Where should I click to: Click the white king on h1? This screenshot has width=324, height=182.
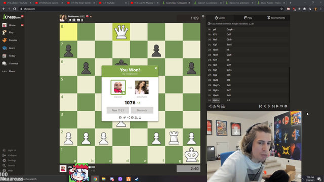(x=191, y=155)
